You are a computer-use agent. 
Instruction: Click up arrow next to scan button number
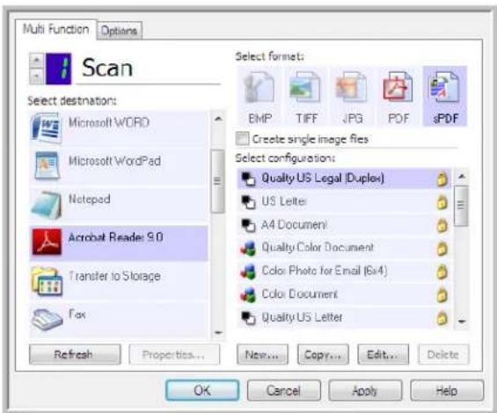37,60
